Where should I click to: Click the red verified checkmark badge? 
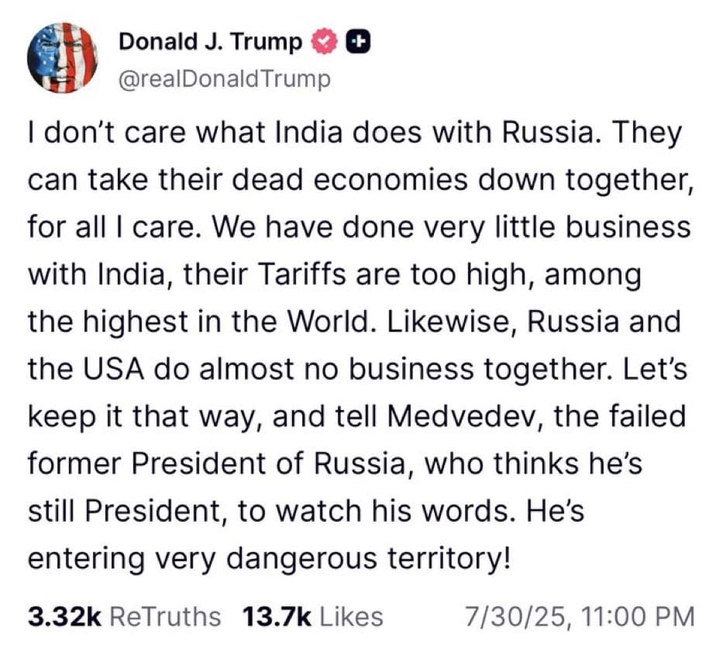click(324, 42)
